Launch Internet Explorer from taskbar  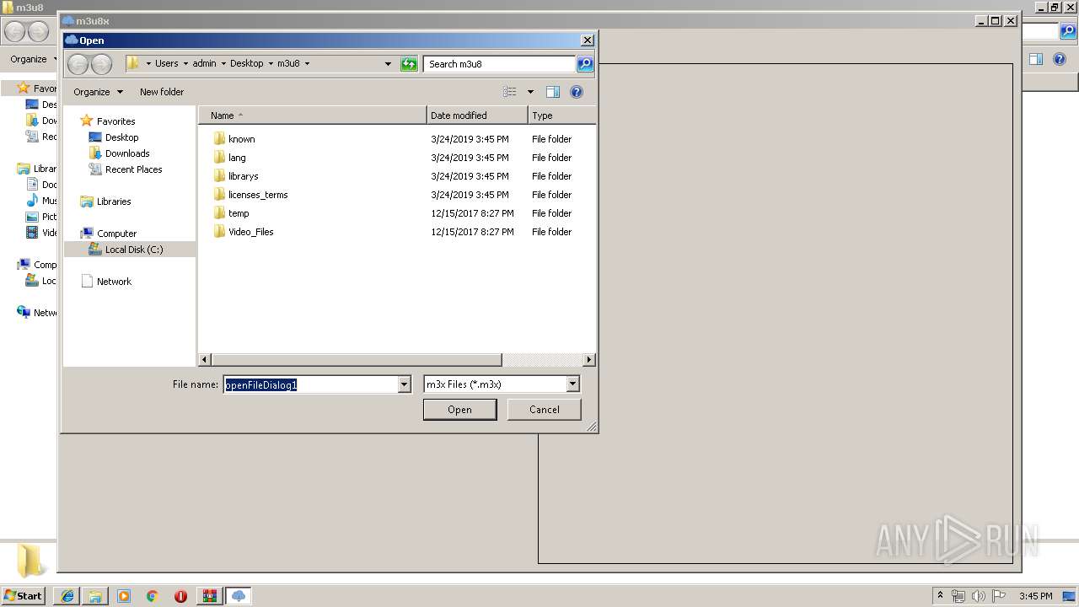(67, 596)
